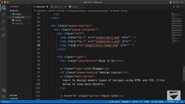Click Ln 90, Col 21 go to line

click(x=114, y=102)
